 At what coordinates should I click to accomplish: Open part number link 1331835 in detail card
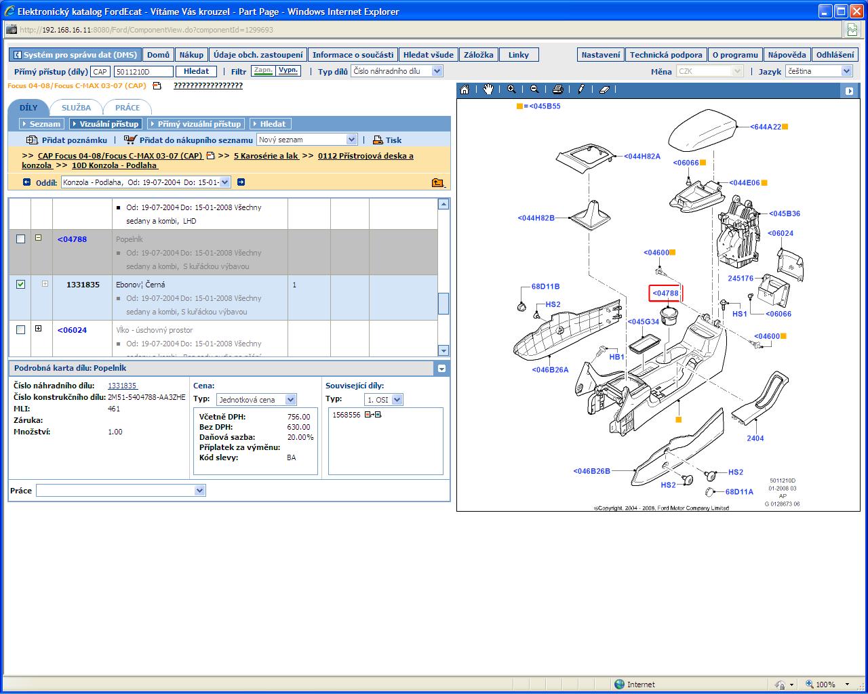coord(122,386)
